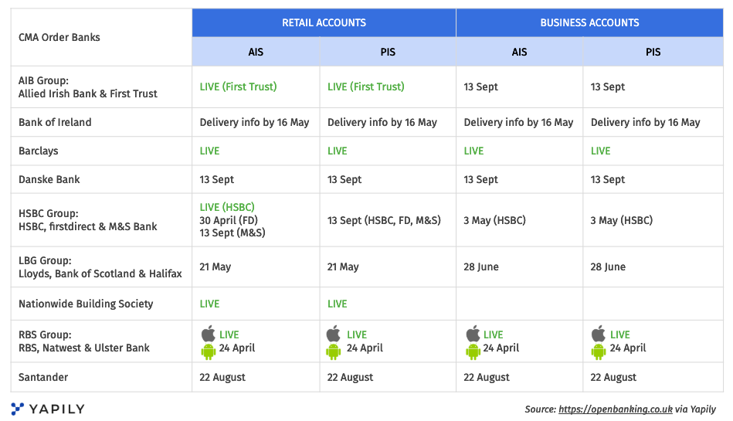Click LBG '28 June' in Business PIS column
Image resolution: width=733 pixels, height=421 pixels.
[x=608, y=267]
